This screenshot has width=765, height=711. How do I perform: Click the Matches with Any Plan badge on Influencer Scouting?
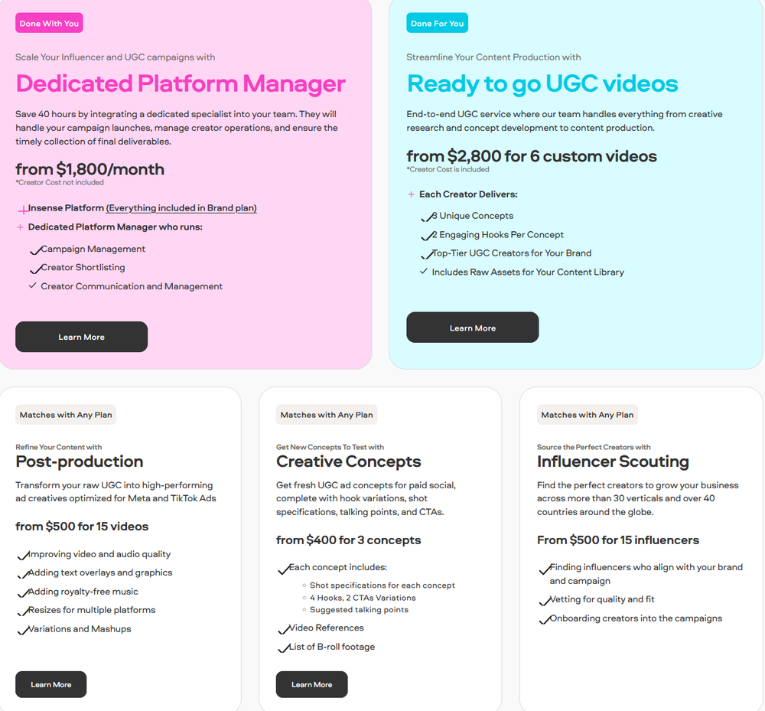(x=587, y=414)
